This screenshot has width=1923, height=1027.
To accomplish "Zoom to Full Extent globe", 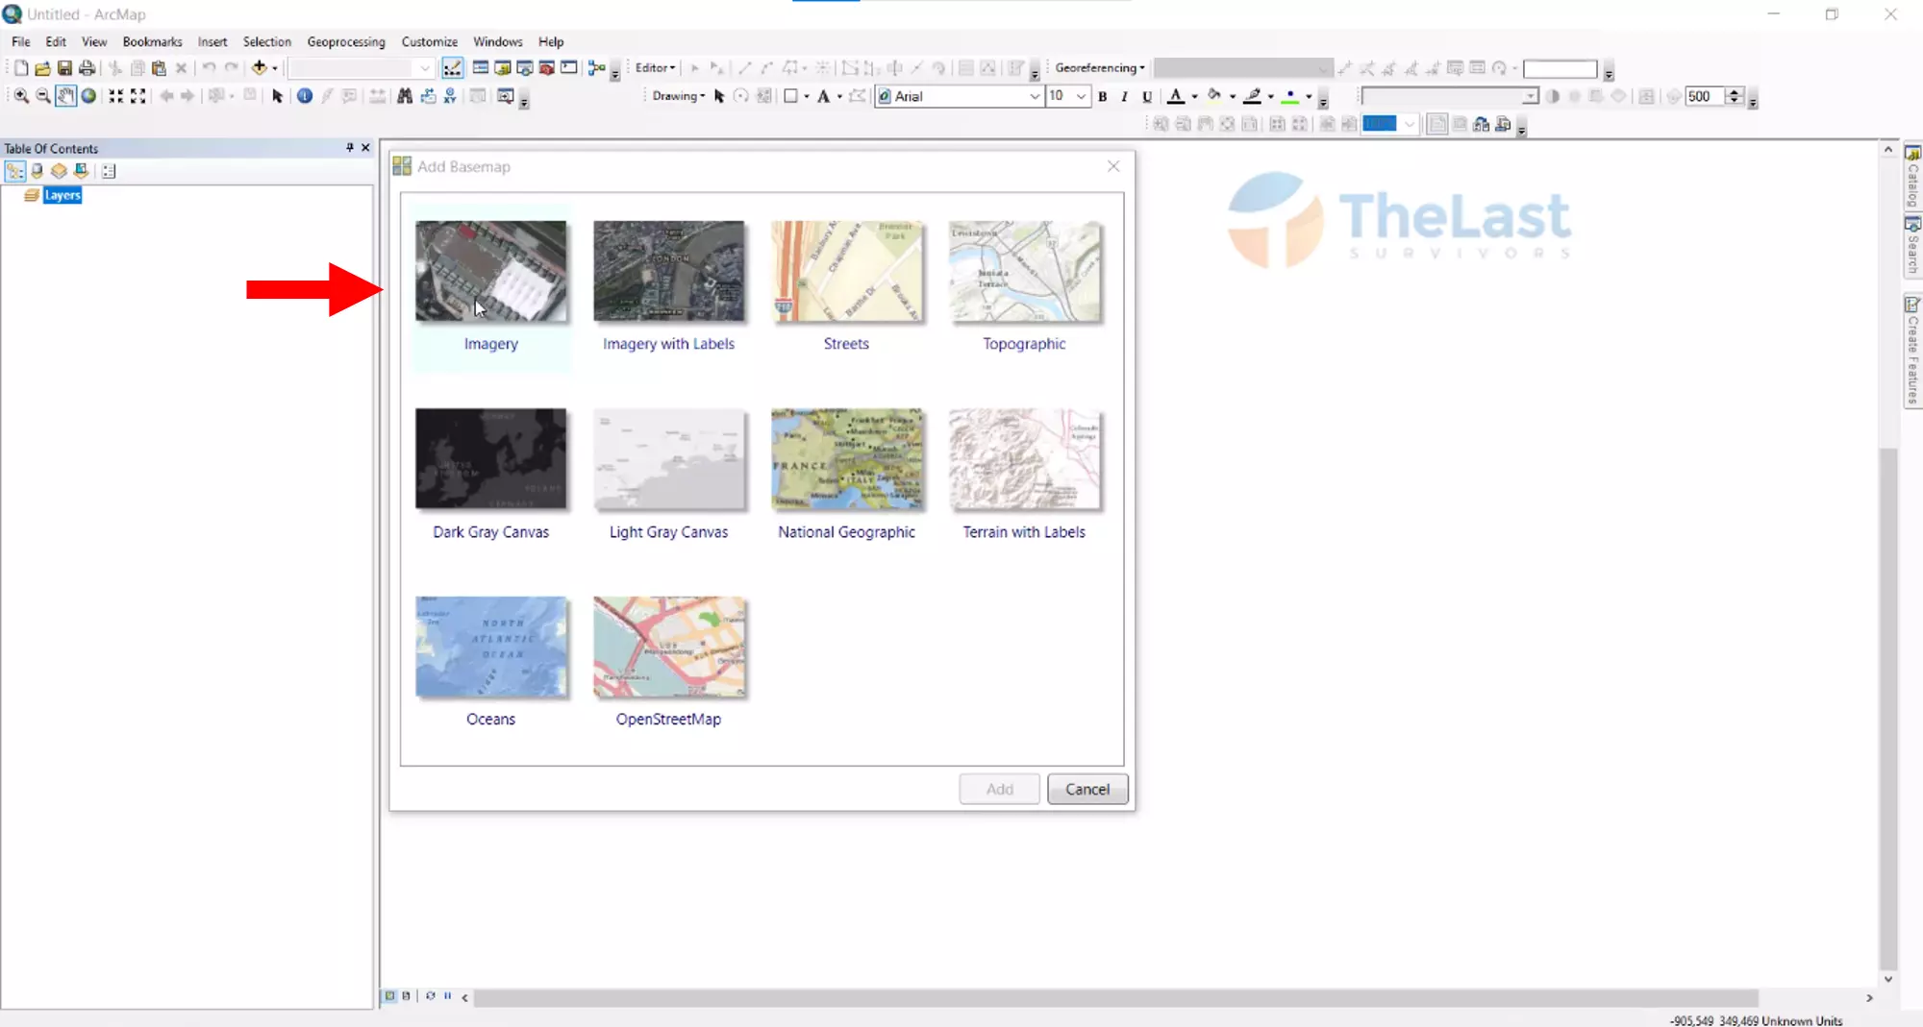I will [x=88, y=96].
